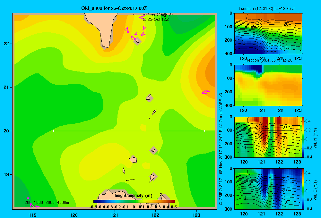Open the eastward velocity section panel
Viewport: 321px width, 218px height.
(268, 189)
